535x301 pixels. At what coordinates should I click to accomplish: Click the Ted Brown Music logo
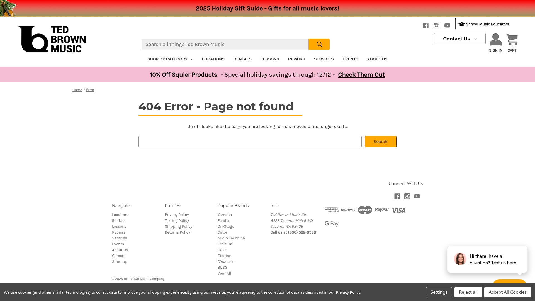[52, 39]
